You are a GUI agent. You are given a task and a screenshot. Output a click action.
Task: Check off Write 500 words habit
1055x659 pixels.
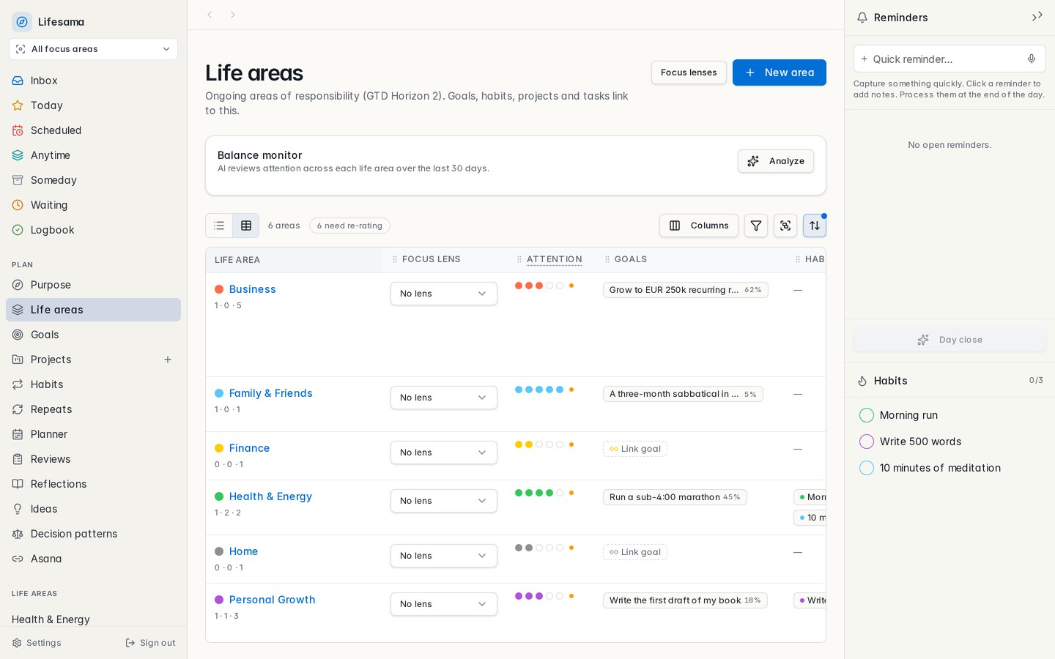click(x=867, y=442)
